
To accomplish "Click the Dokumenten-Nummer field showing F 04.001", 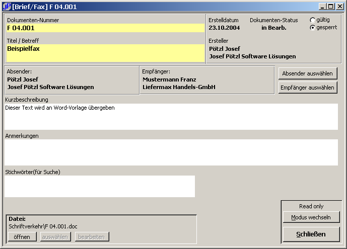I will point(105,28).
